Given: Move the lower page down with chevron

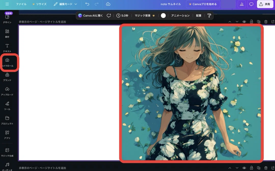Looking at the screenshot, I should pos(237,168).
